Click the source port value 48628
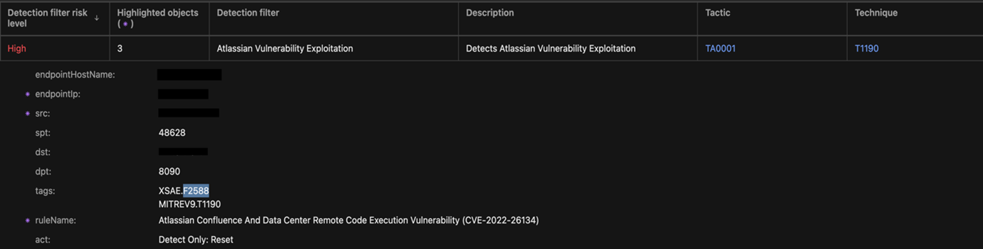The image size is (983, 249). point(172,133)
